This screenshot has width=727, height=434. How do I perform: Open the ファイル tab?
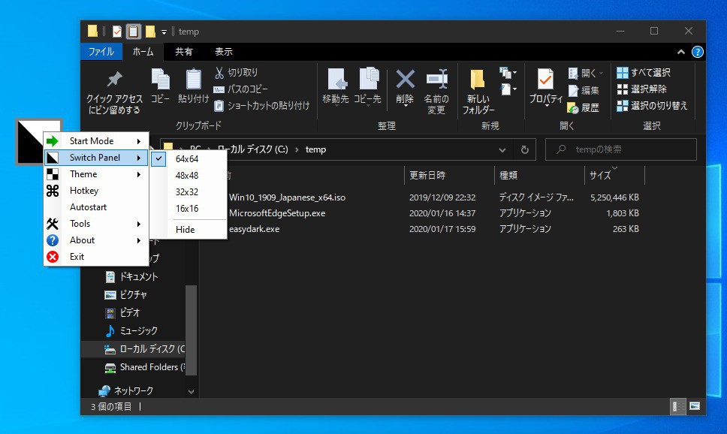click(x=101, y=52)
